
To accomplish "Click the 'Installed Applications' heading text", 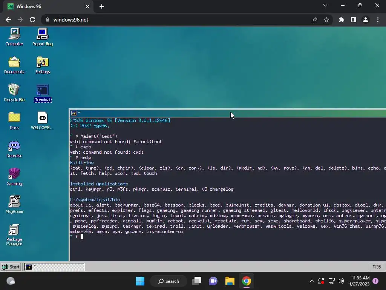I will [x=99, y=184].
